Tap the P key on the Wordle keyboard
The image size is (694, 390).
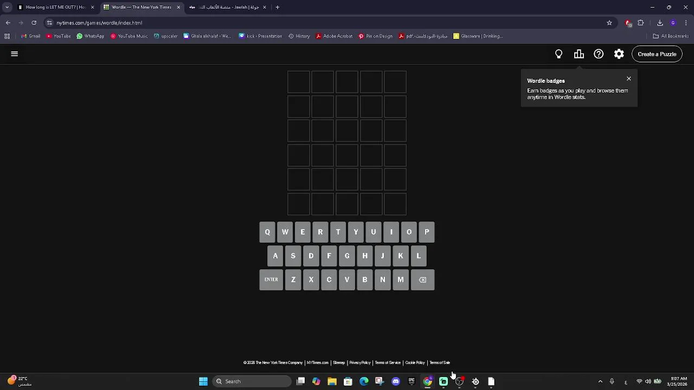[427, 232]
